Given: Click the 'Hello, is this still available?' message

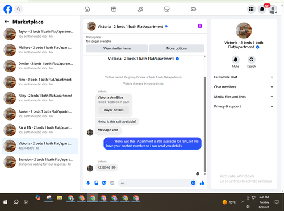Looking at the screenshot, I should [117, 122].
